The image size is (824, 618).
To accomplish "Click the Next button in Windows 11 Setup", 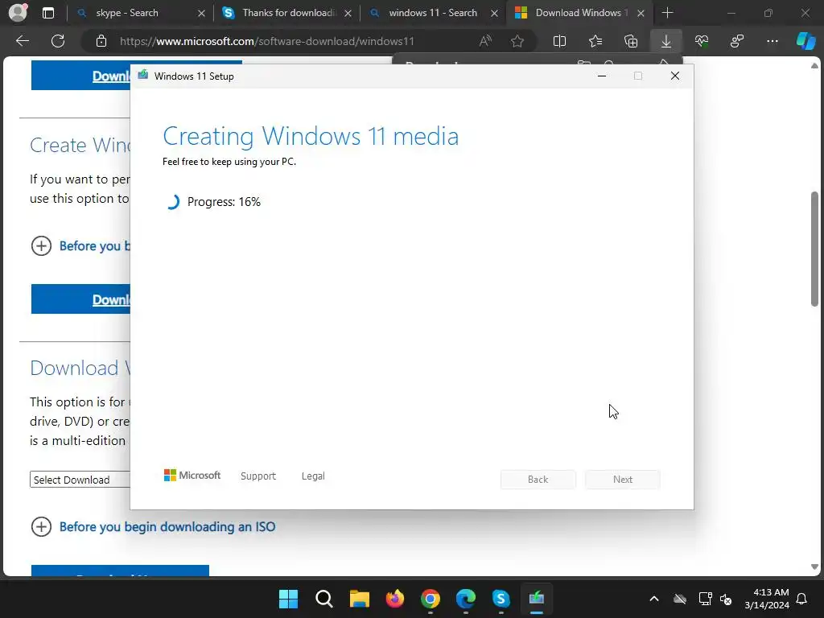I will pos(623,480).
